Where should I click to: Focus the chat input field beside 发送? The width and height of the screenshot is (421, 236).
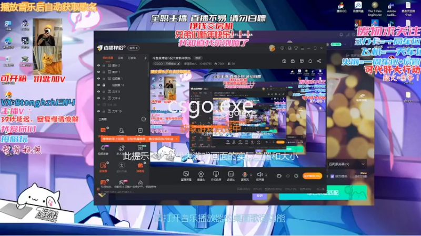(x=184, y=196)
